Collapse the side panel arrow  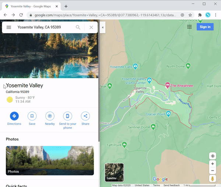click(x=103, y=27)
